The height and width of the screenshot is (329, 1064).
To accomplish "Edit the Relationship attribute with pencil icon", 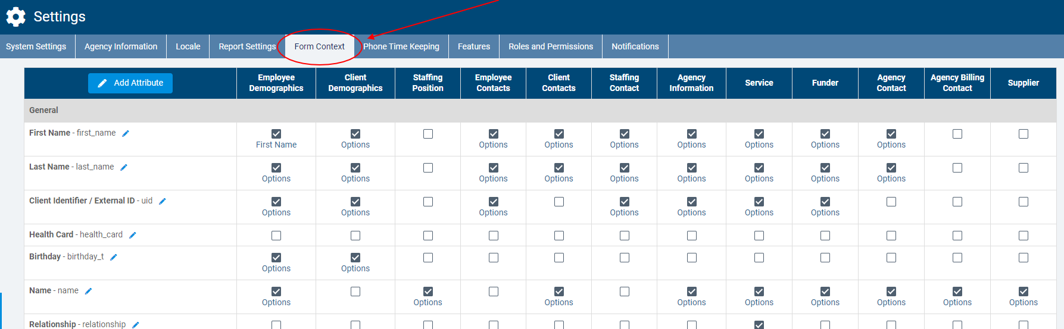I will [x=136, y=324].
